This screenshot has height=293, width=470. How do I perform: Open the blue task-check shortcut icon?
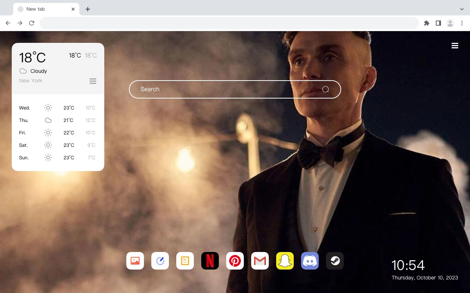click(160, 261)
